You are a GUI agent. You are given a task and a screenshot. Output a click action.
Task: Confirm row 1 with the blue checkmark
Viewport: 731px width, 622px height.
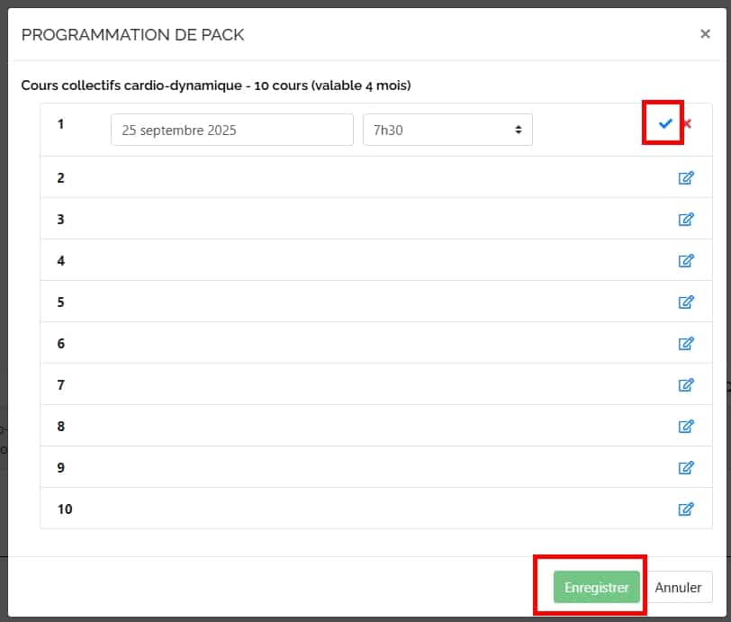[x=665, y=123]
